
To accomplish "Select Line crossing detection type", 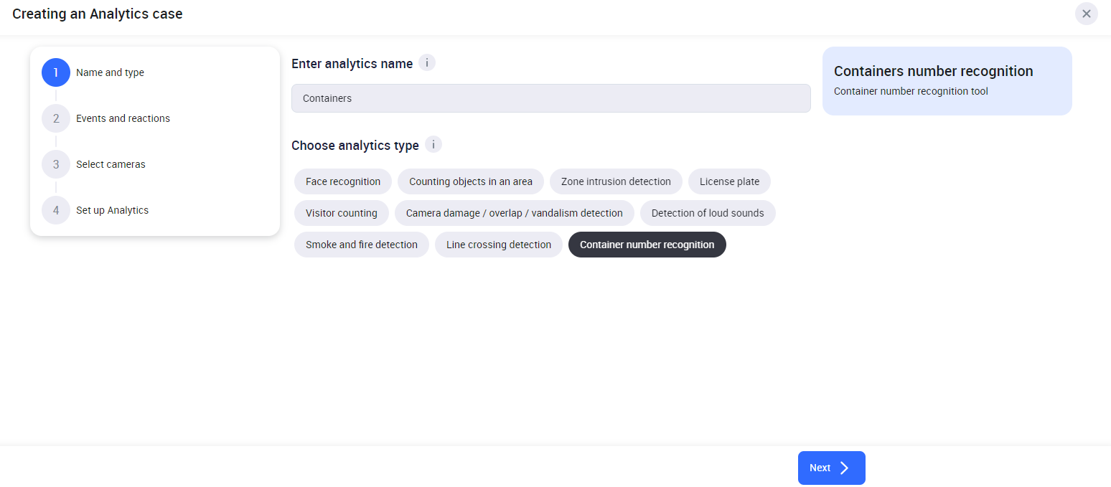I will pyautogui.click(x=499, y=245).
